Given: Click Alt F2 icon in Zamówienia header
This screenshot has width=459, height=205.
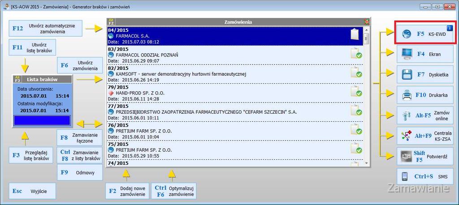Looking at the screenshot, I should (x=111, y=21).
